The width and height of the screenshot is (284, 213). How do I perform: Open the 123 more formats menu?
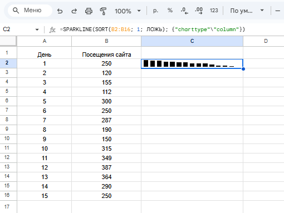214,11
